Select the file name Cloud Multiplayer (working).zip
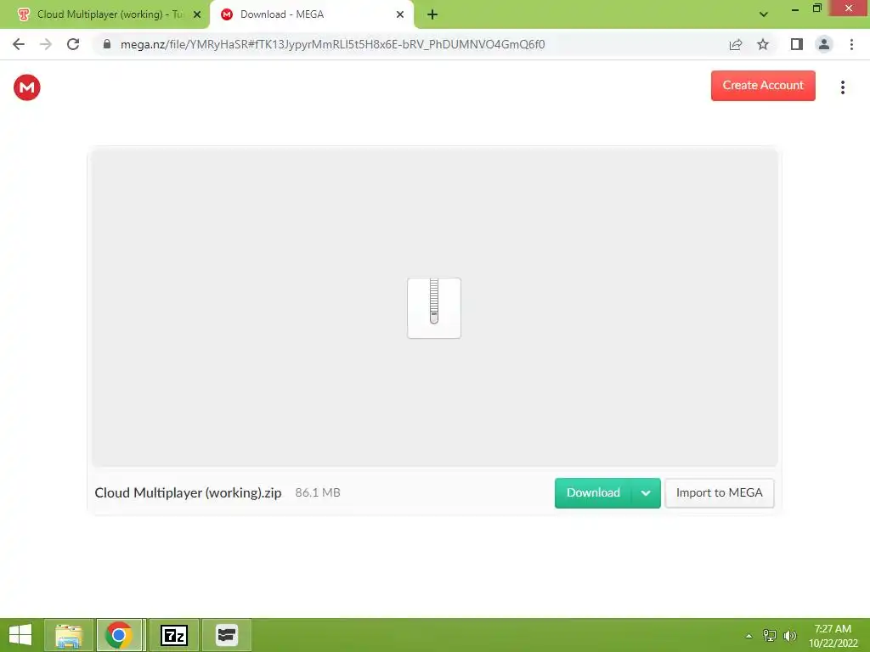870x652 pixels. click(188, 493)
